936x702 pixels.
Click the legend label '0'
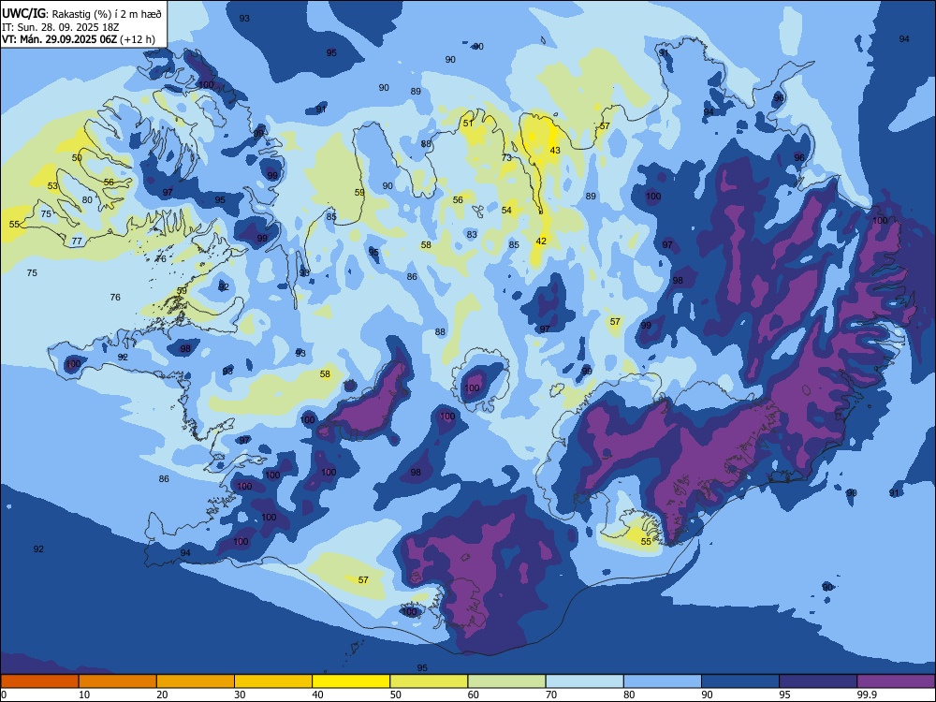coord(4,695)
